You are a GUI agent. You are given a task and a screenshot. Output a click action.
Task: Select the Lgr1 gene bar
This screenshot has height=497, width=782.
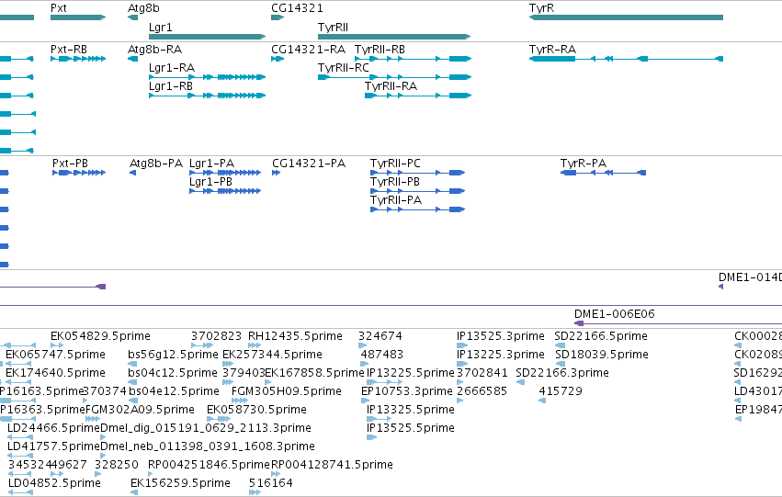click(x=207, y=37)
